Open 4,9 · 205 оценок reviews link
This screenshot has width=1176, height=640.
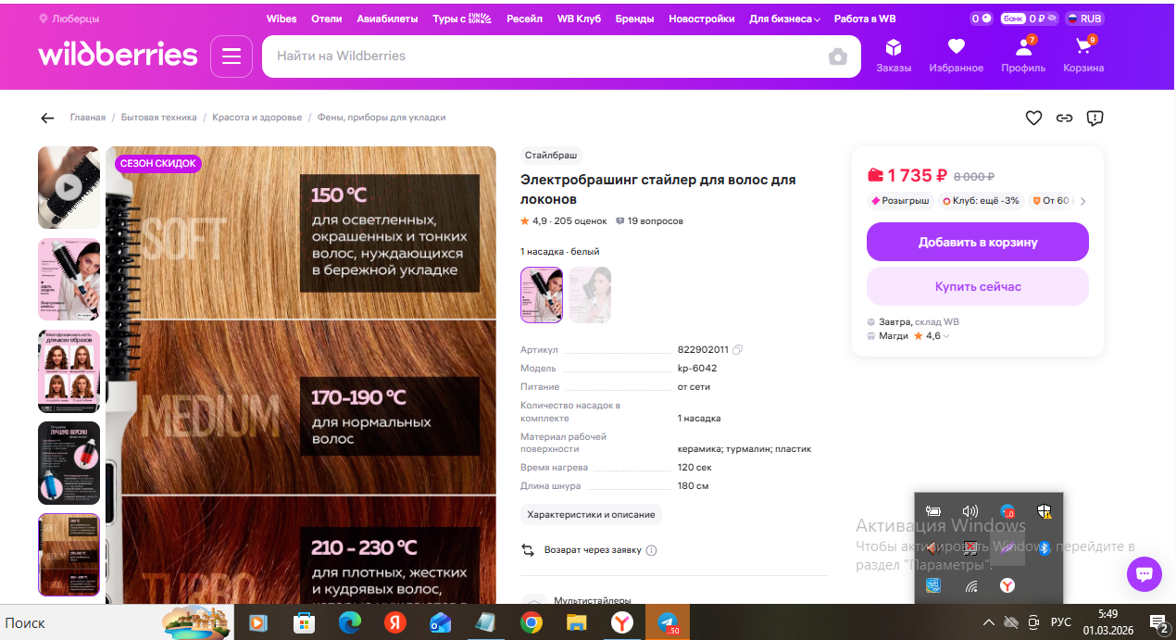click(564, 221)
